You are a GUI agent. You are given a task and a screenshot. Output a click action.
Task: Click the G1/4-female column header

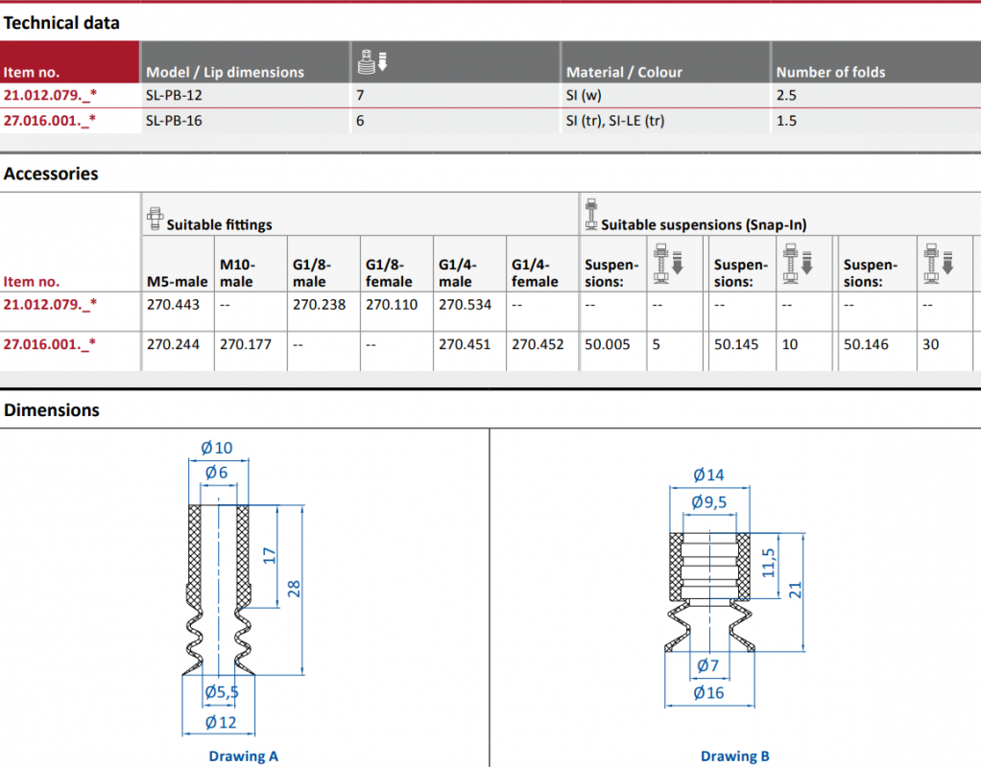pos(535,273)
